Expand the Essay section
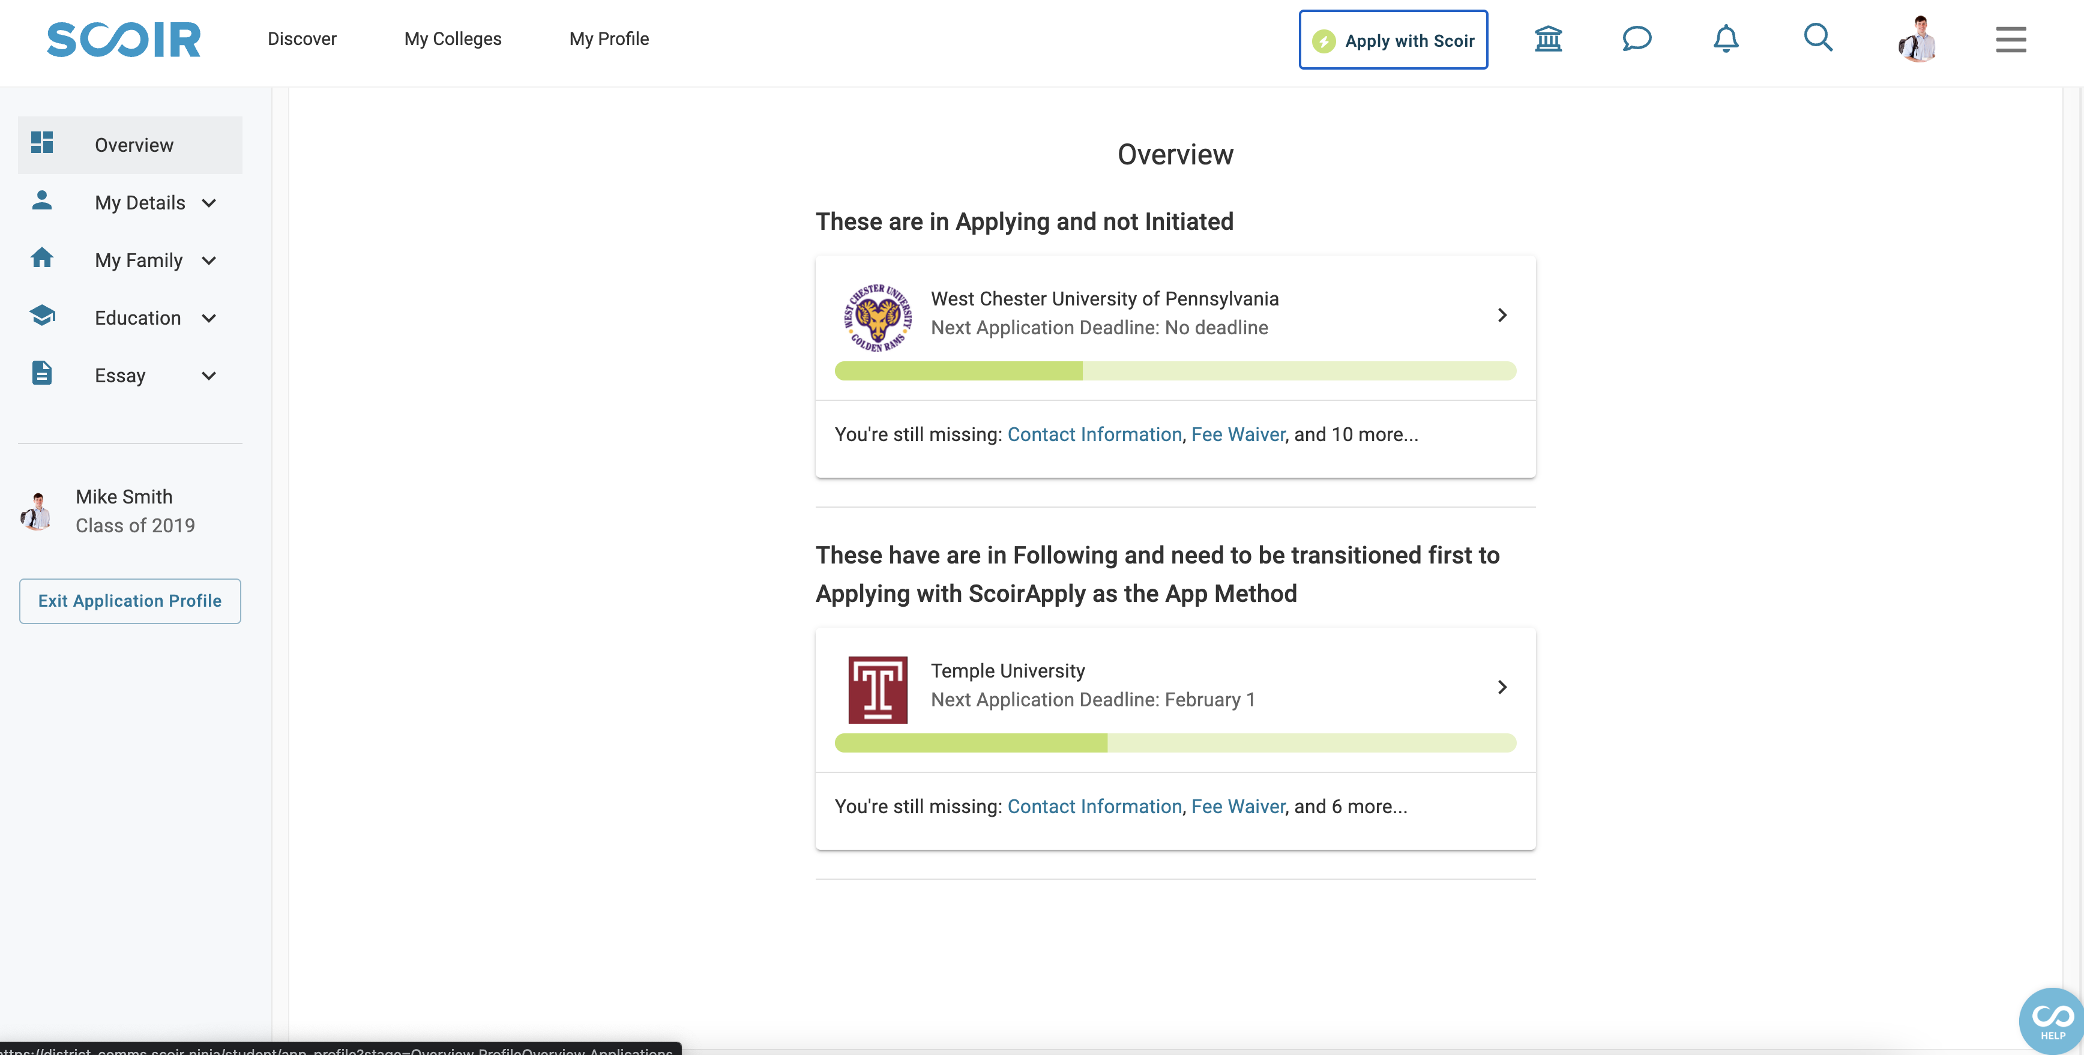 [209, 376]
